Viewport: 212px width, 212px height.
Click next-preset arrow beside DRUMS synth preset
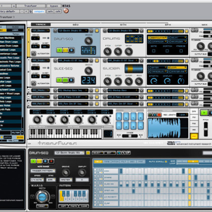click(x=141, y=31)
